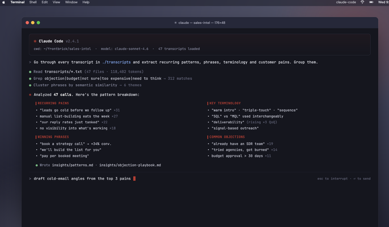The image size is (389, 227).
Task: Open the Window menu
Action: (71, 2)
